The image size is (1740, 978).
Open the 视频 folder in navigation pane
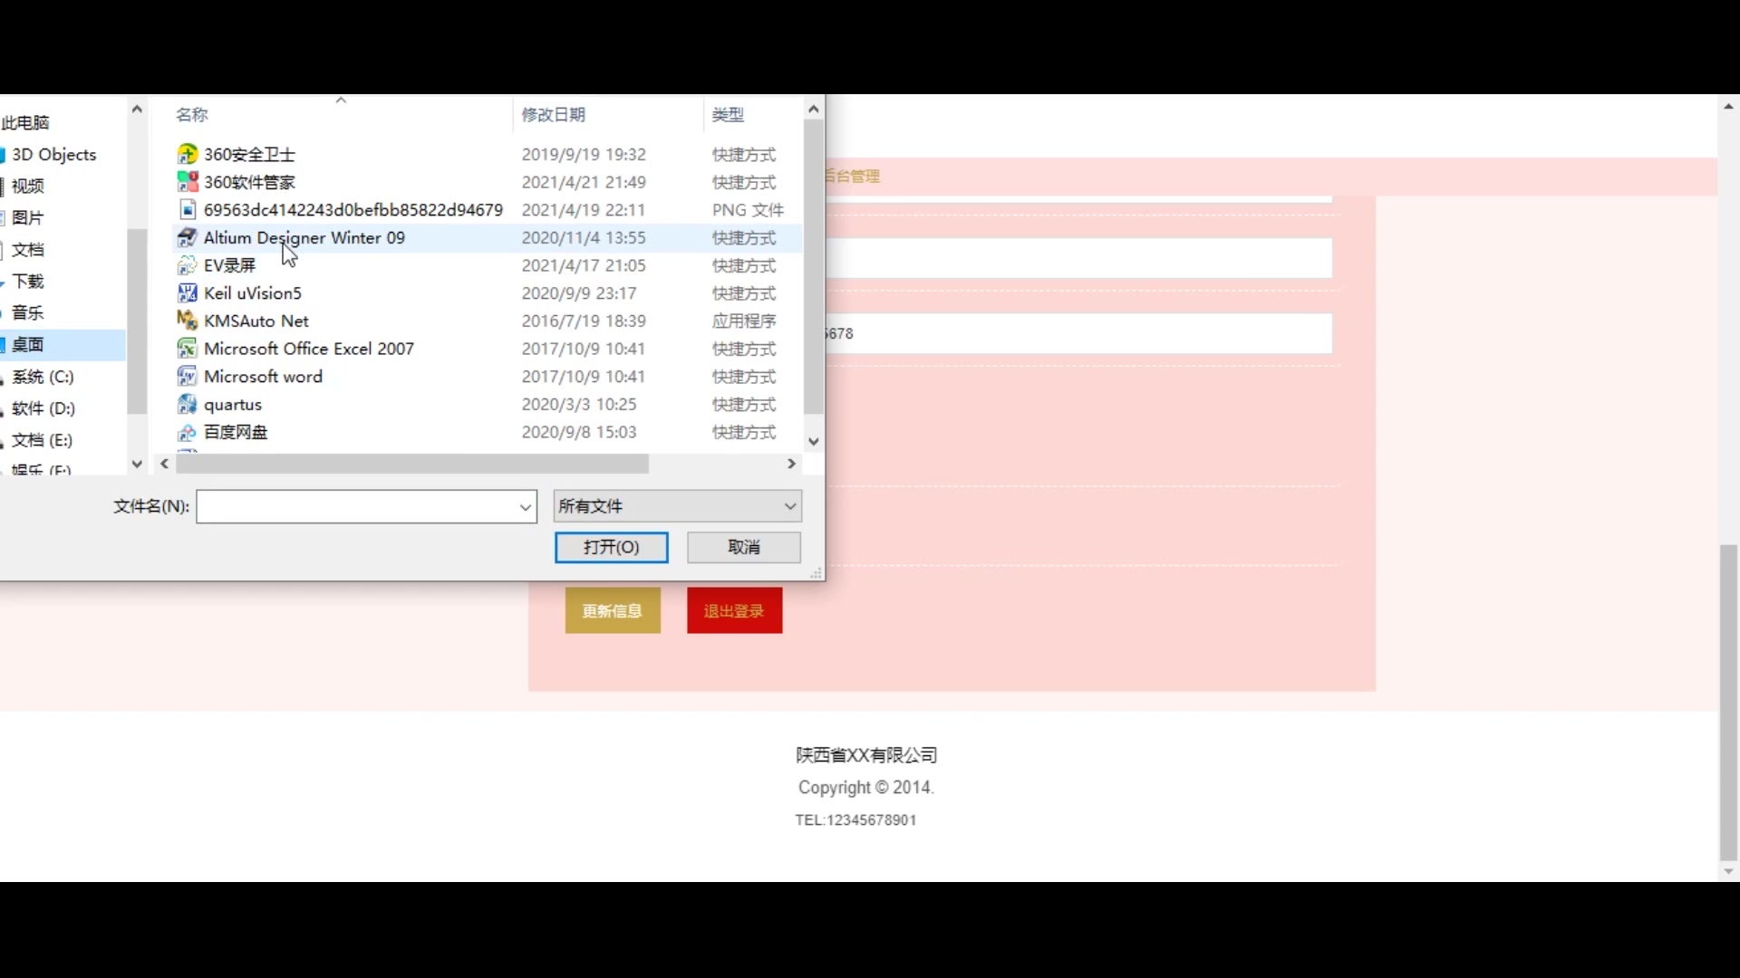pyautogui.click(x=28, y=186)
